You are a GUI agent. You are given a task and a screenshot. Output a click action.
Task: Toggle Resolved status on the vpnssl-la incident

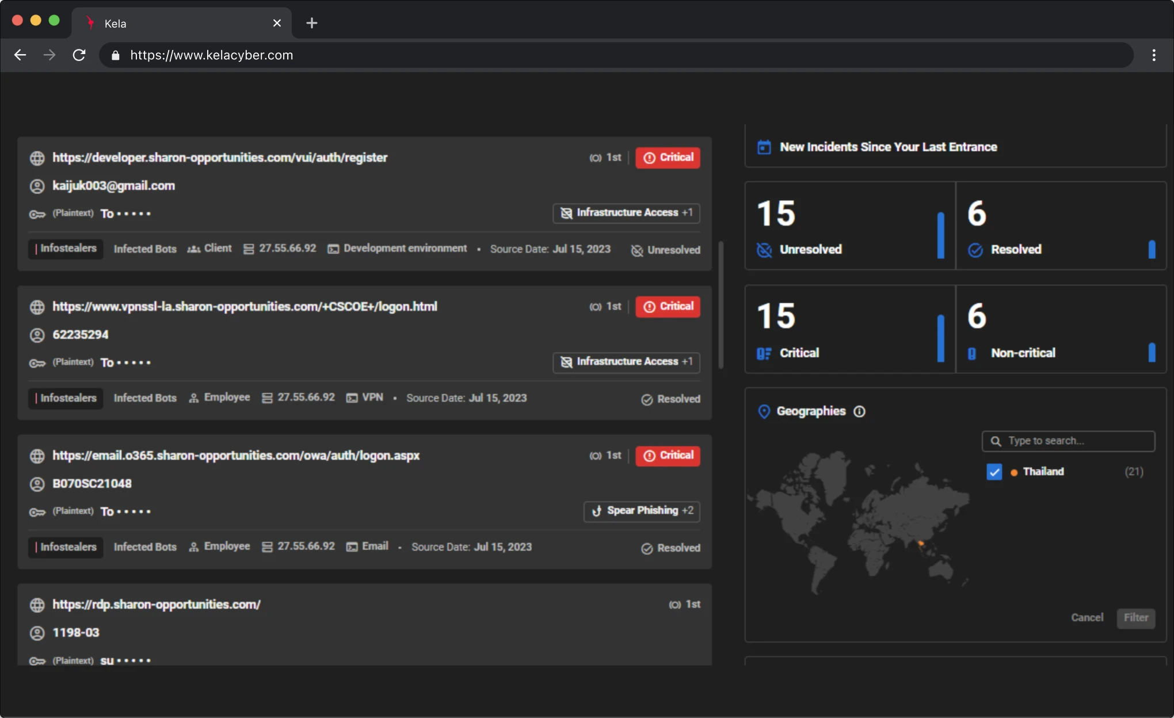point(671,399)
